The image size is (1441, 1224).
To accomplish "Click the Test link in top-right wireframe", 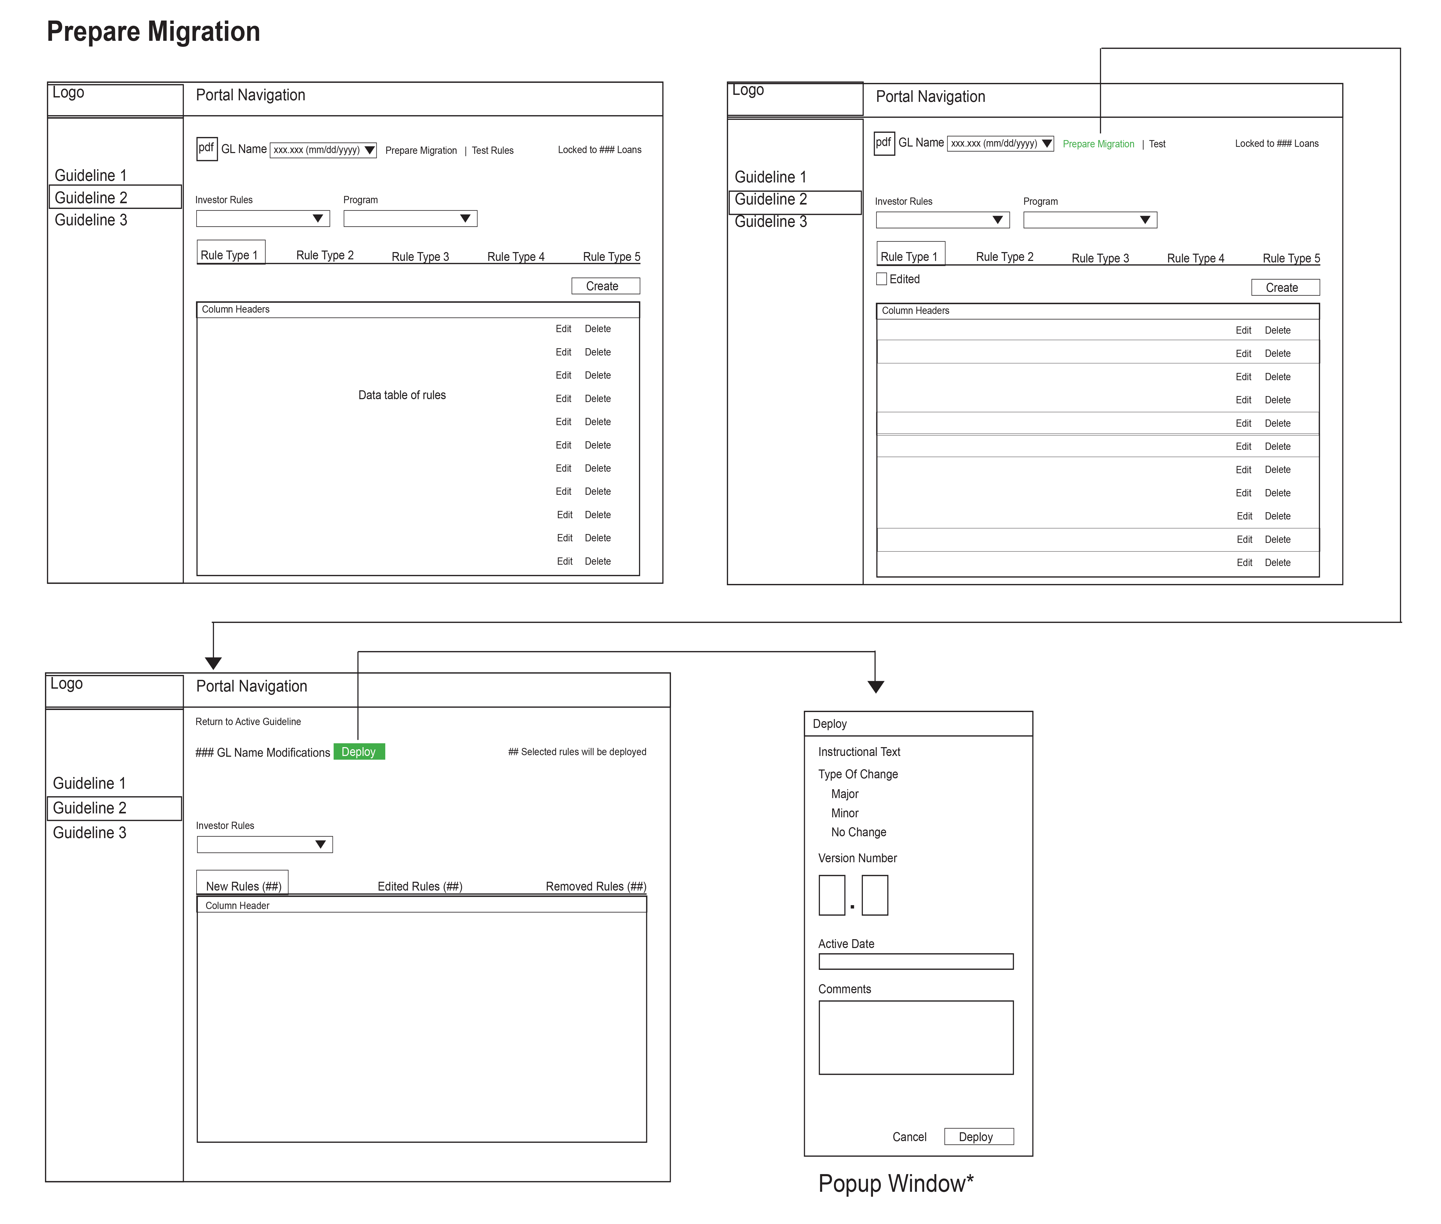I will (x=1157, y=144).
